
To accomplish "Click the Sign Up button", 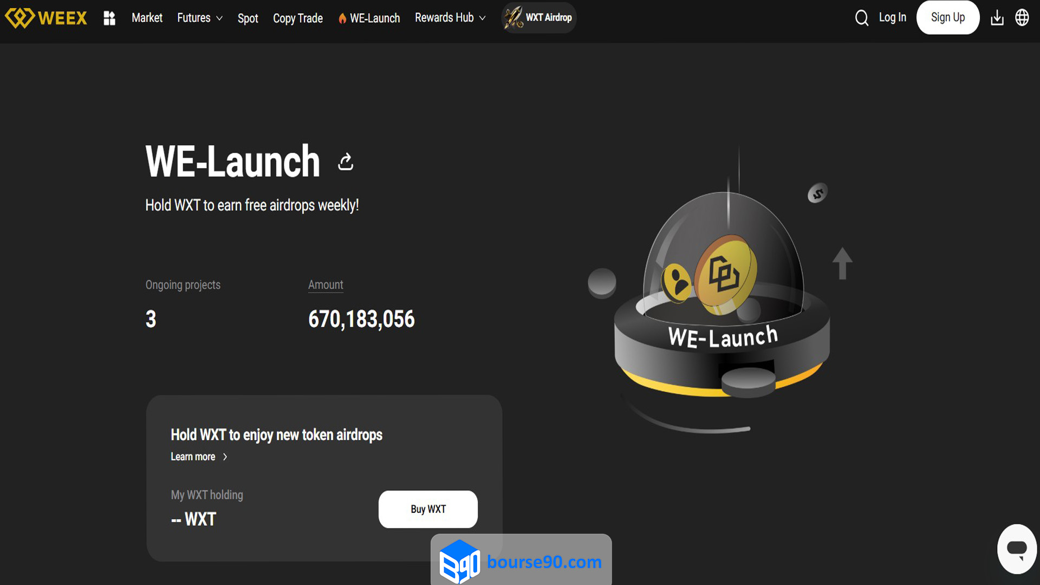I will [947, 17].
